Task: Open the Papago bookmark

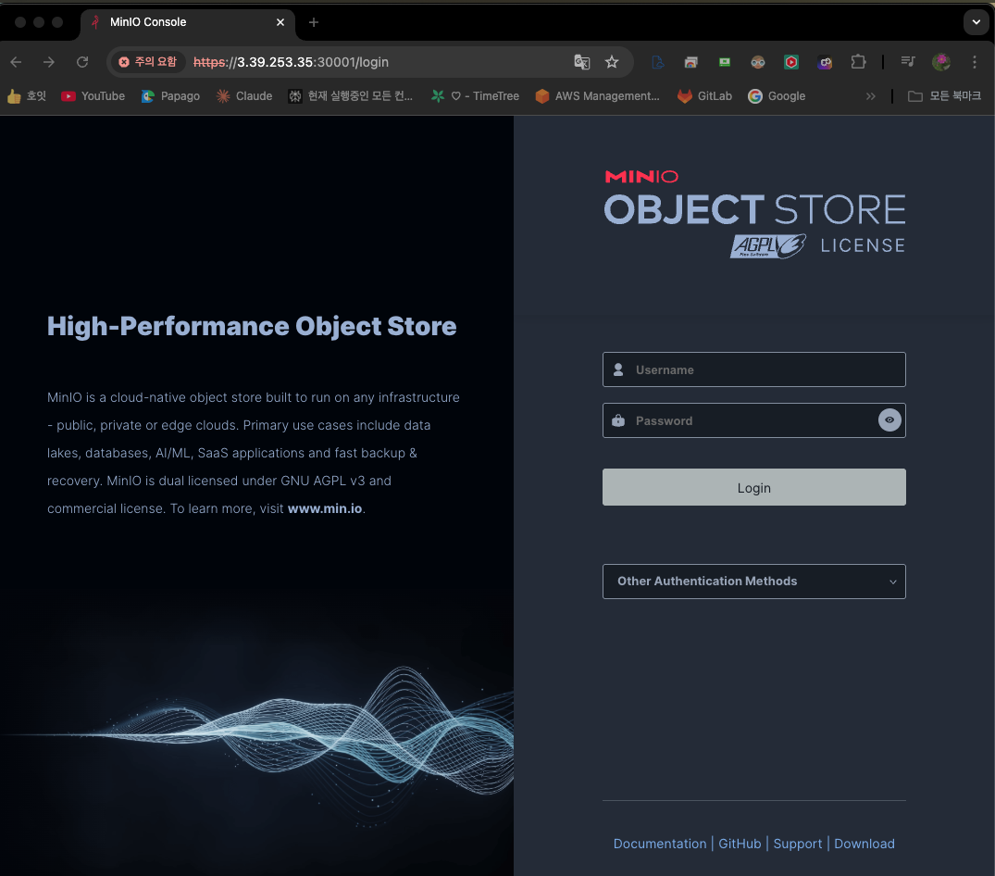Action: click(170, 96)
